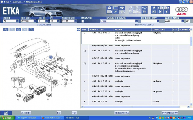Select the OGRANICZENIE tab
193x120 pixels.
point(44,25)
